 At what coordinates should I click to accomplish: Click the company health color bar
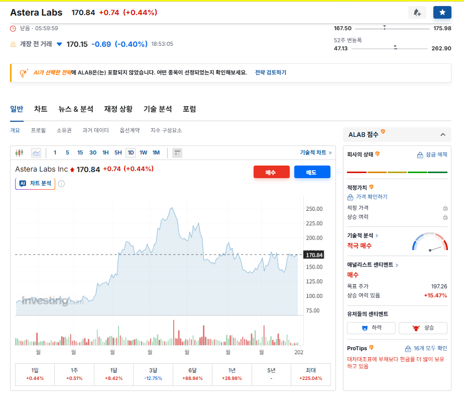coord(397,172)
